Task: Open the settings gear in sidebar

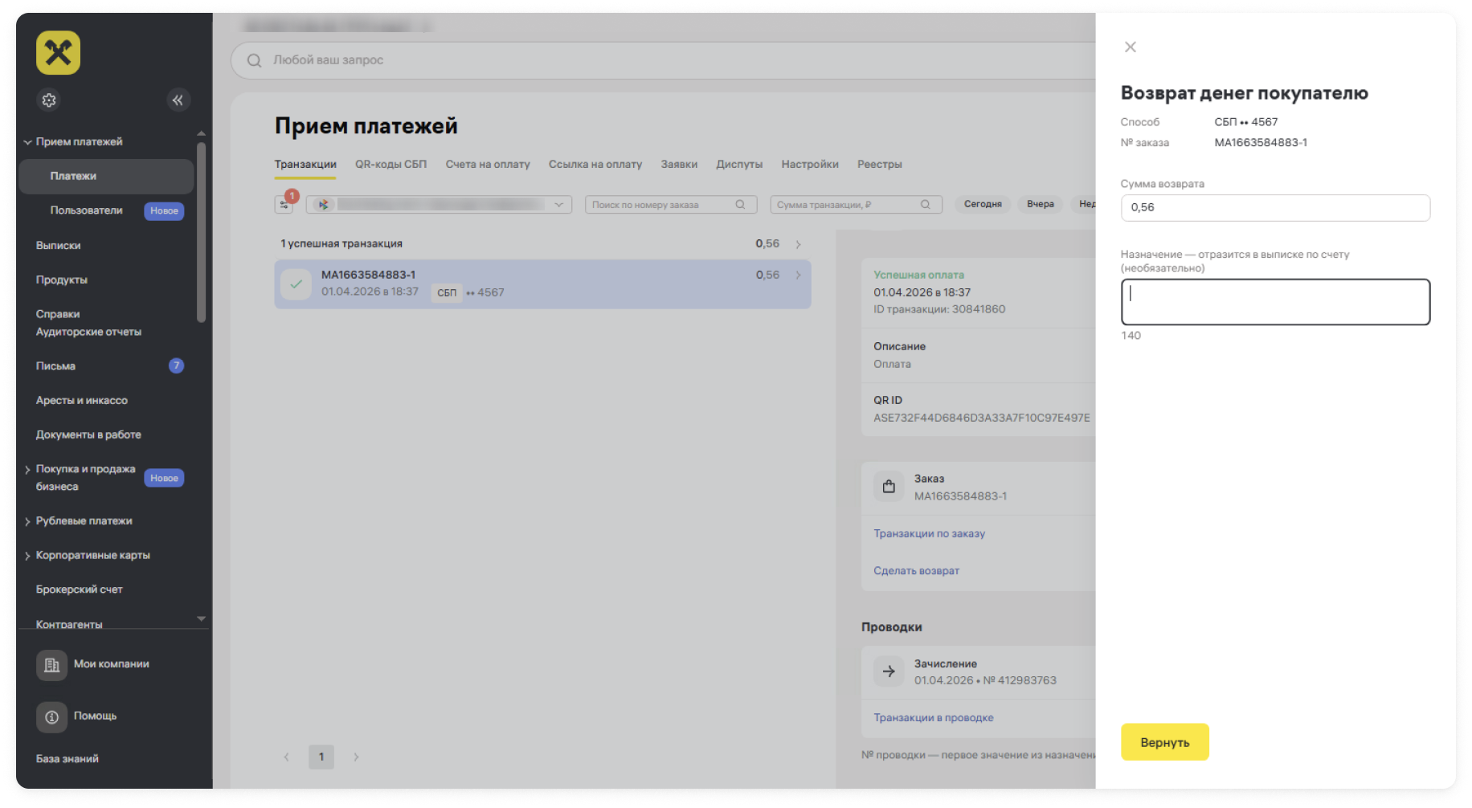Action: pyautogui.click(x=49, y=100)
